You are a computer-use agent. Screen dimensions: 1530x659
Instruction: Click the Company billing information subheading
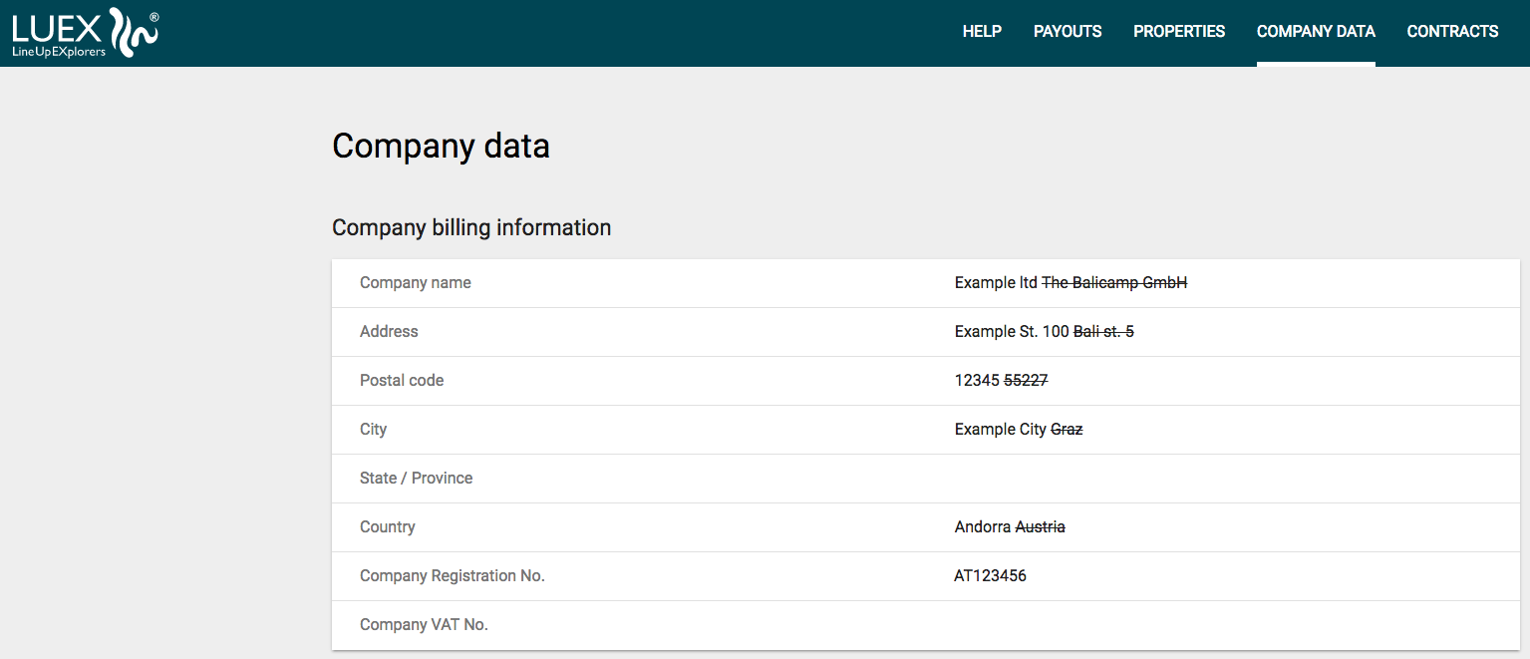(471, 227)
